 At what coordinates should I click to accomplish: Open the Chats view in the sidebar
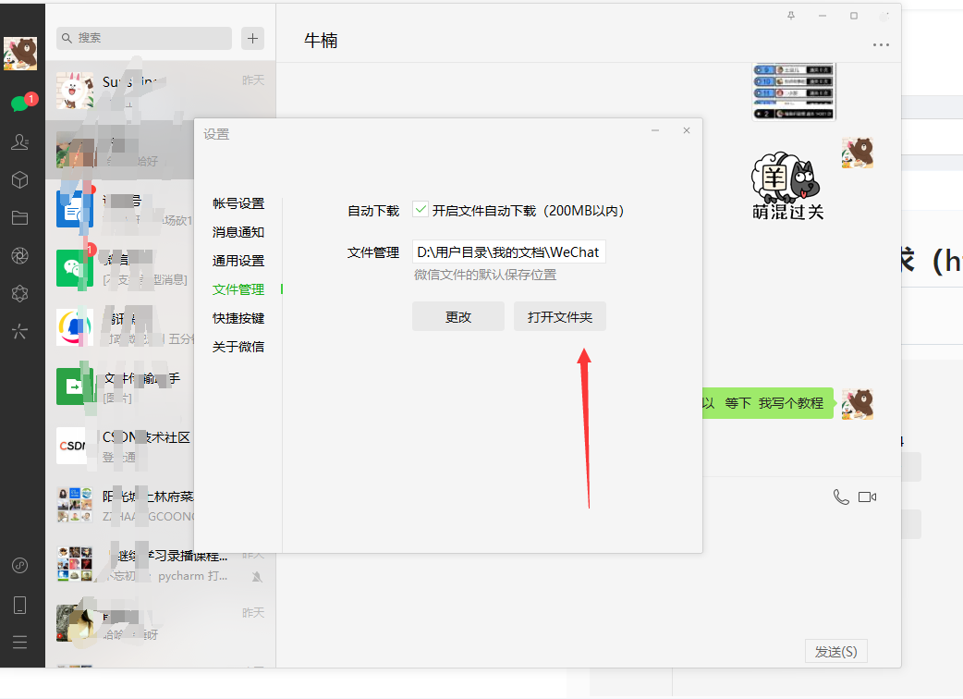click(x=20, y=104)
